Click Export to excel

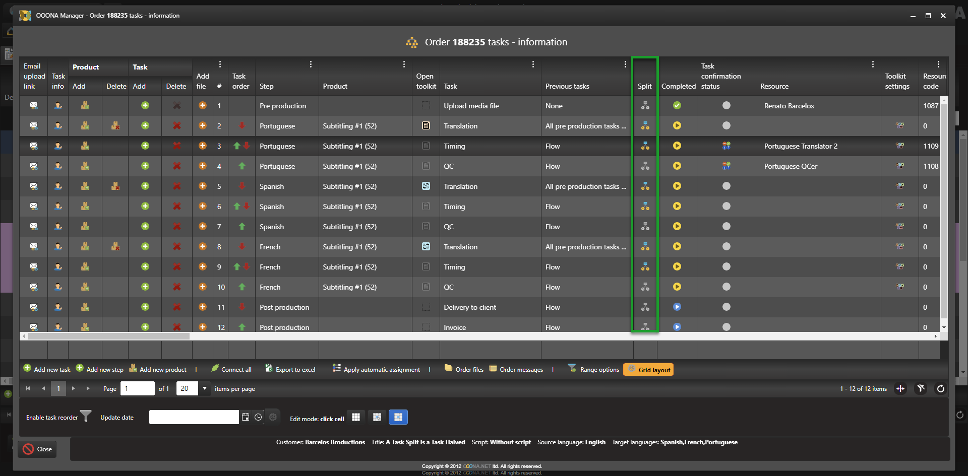[x=290, y=369]
